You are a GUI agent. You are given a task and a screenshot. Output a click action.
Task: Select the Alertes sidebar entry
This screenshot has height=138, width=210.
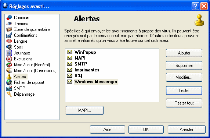pos(20,77)
